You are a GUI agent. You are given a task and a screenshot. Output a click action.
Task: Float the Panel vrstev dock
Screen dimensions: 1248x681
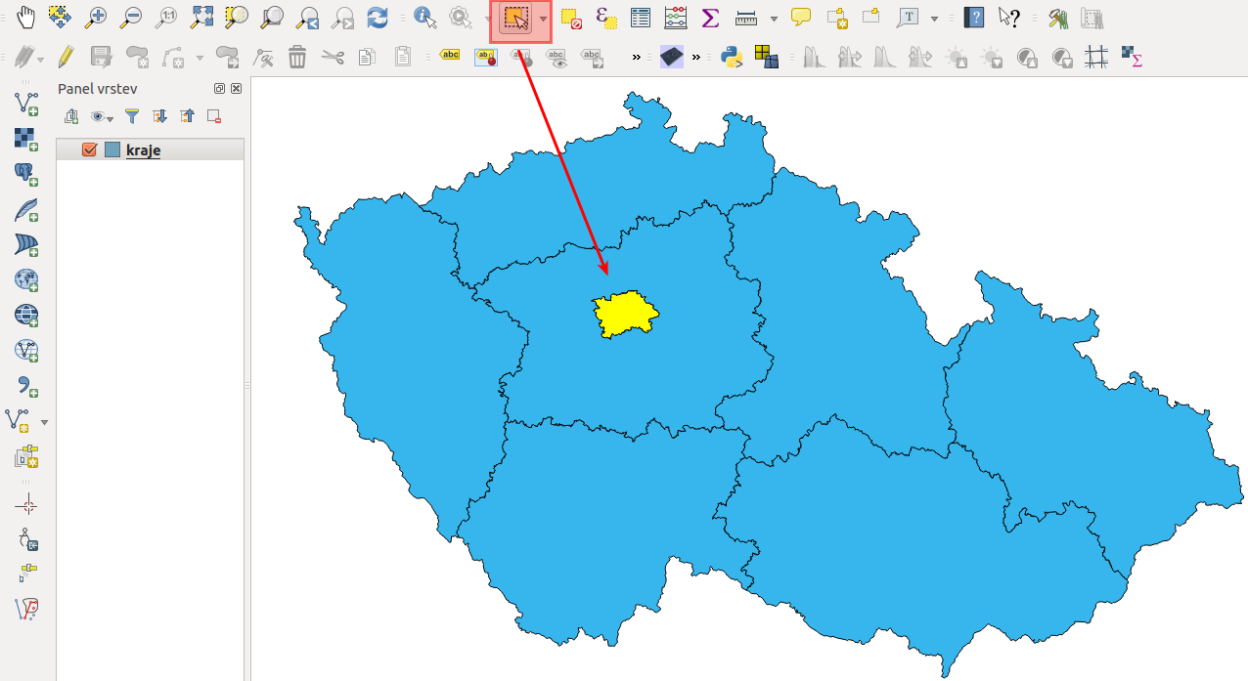click(220, 88)
